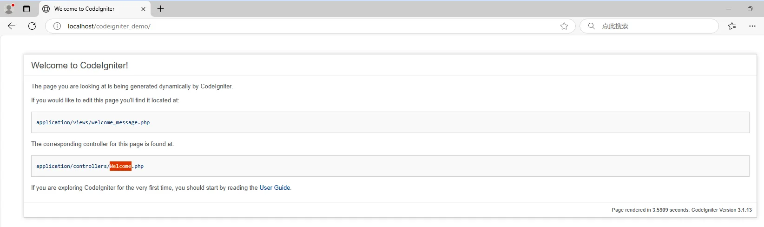
Task: Open a new browser tab
Action: coord(161,9)
